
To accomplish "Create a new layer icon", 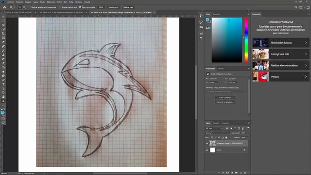I will (241, 173).
